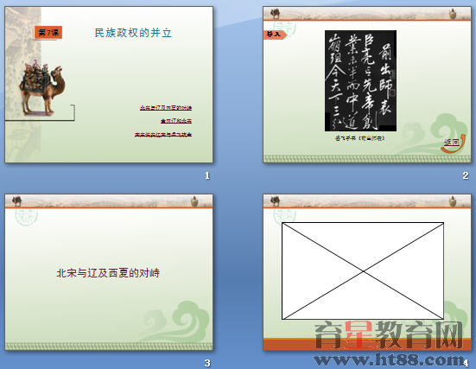Select slide 3 北宋与辽及西夏的对峙

coord(109,272)
